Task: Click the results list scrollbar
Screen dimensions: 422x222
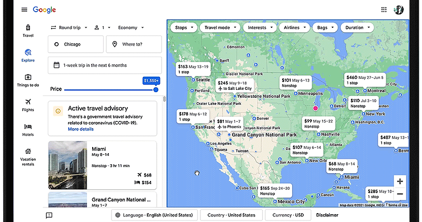Action: pyautogui.click(x=164, y=99)
